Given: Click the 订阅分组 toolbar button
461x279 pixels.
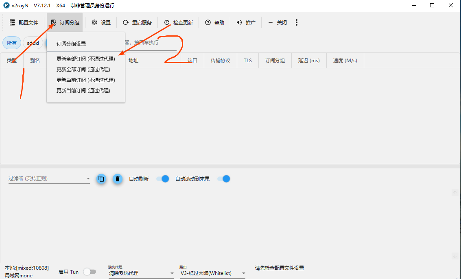Looking at the screenshot, I should pyautogui.click(x=65, y=23).
